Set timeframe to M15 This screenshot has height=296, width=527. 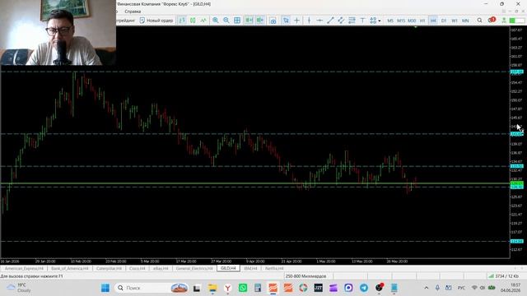(x=401, y=21)
